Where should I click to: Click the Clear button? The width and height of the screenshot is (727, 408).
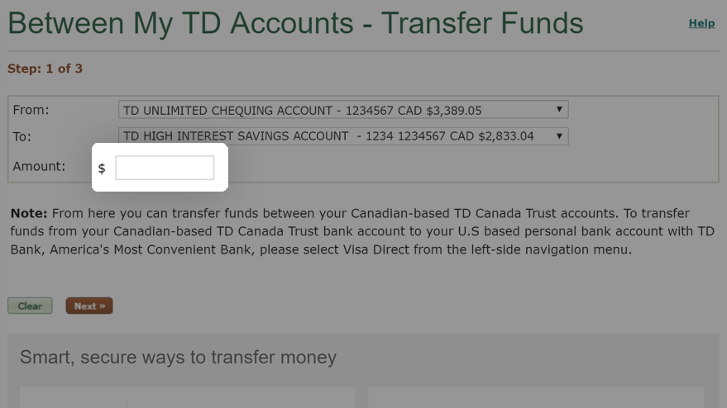pyautogui.click(x=30, y=306)
